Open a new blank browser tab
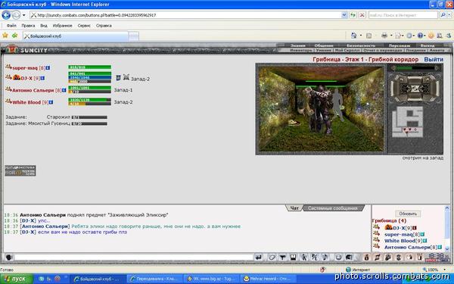The width and height of the screenshot is (454, 284). point(133,36)
